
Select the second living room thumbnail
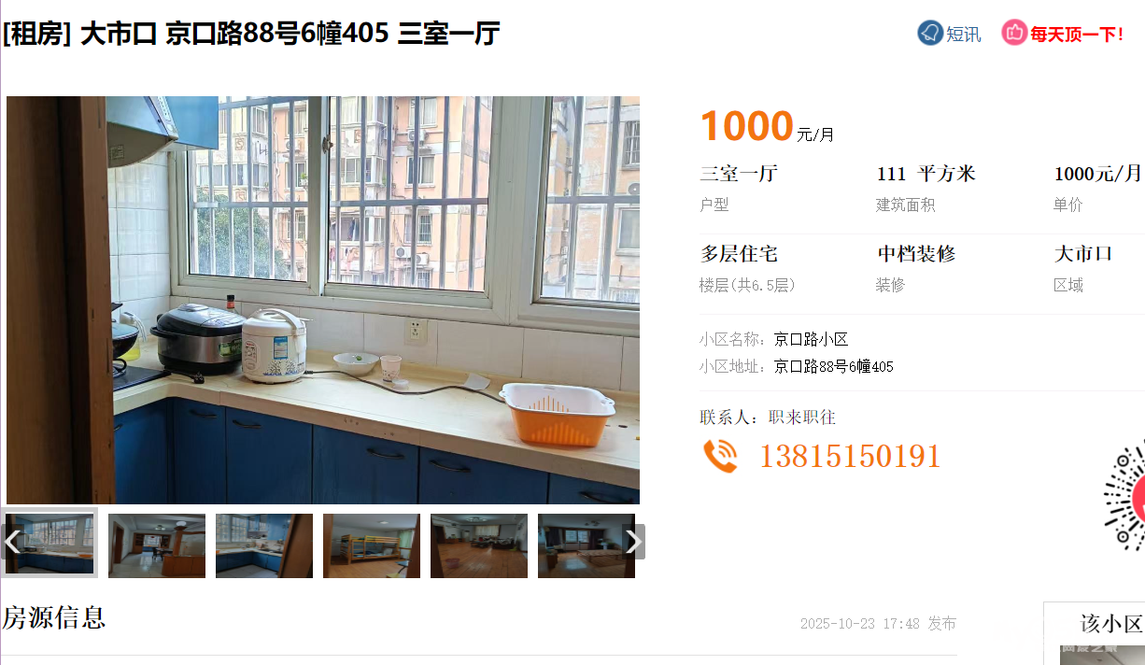tap(157, 545)
